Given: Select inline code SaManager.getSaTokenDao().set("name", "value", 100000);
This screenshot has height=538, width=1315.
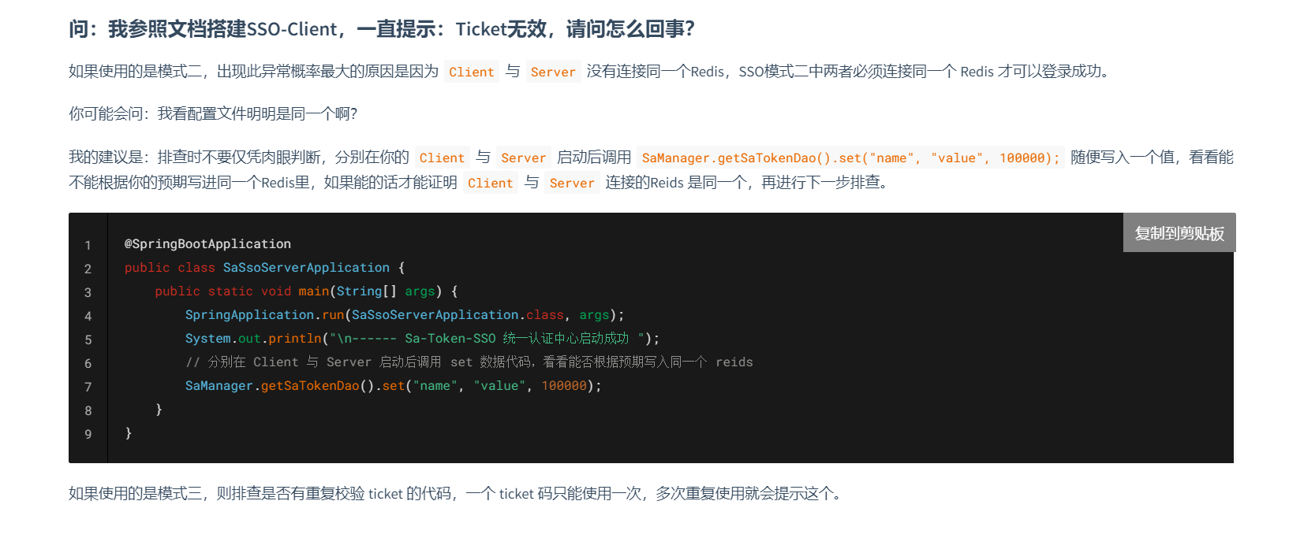Looking at the screenshot, I should coord(850,158).
